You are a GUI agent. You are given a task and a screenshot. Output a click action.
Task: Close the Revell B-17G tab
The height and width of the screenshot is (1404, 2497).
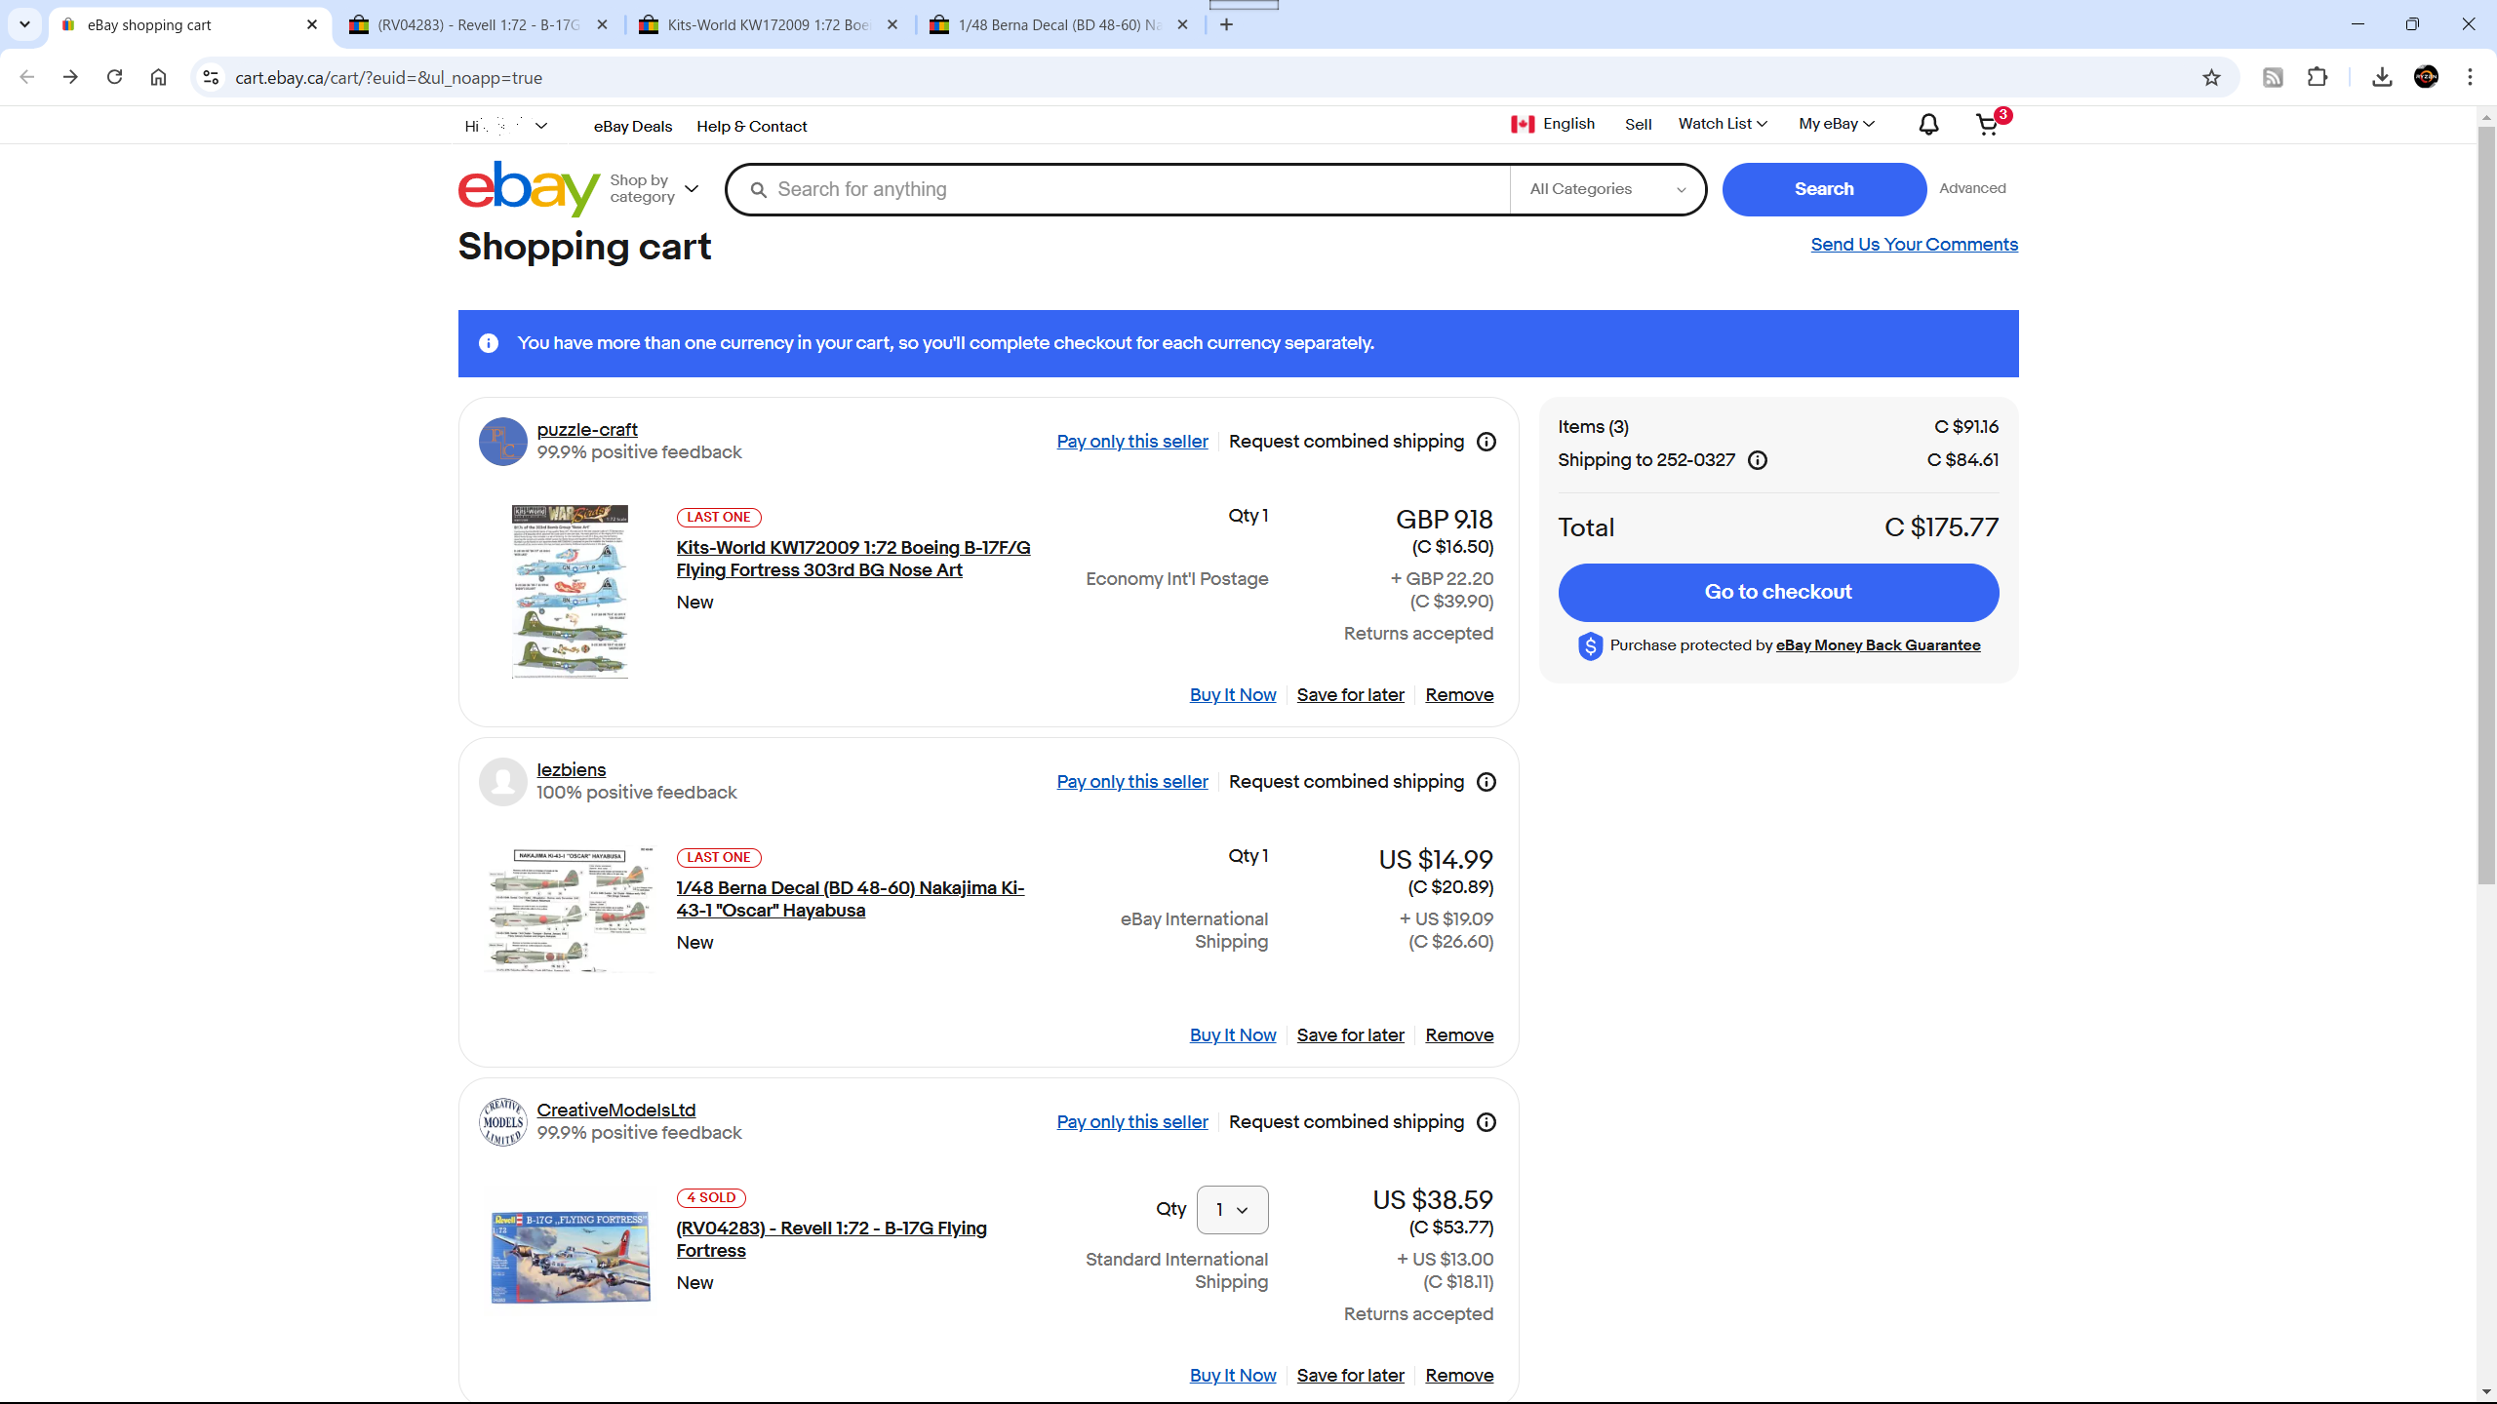tap(602, 25)
